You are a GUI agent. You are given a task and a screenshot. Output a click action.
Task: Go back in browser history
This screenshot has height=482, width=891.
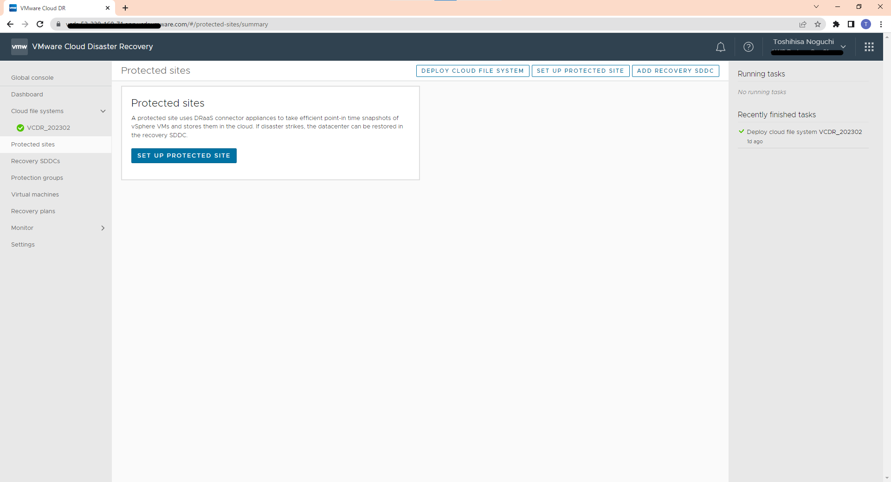10,24
